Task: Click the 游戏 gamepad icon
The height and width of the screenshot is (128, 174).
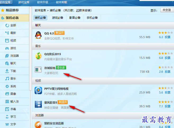Action: tap(7, 48)
